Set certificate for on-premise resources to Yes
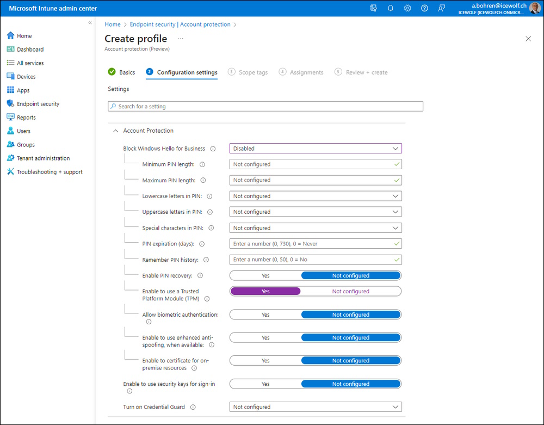The height and width of the screenshot is (425, 544). pyautogui.click(x=265, y=360)
